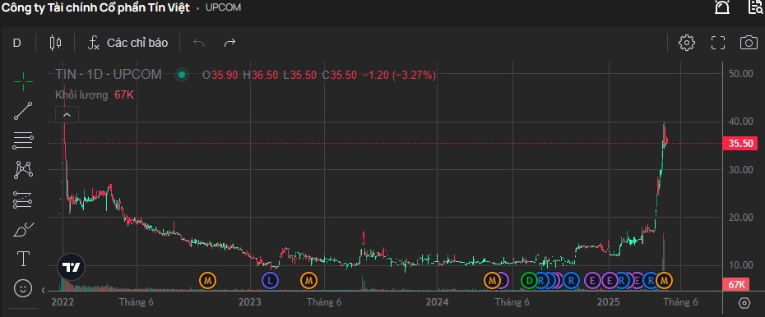Open the emoji icons tool
Screen dimensions: 765x317
point(22,288)
